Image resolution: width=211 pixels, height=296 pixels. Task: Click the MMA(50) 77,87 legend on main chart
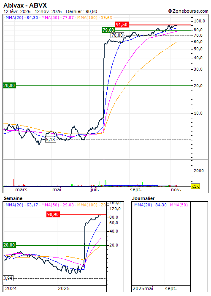click(57, 18)
